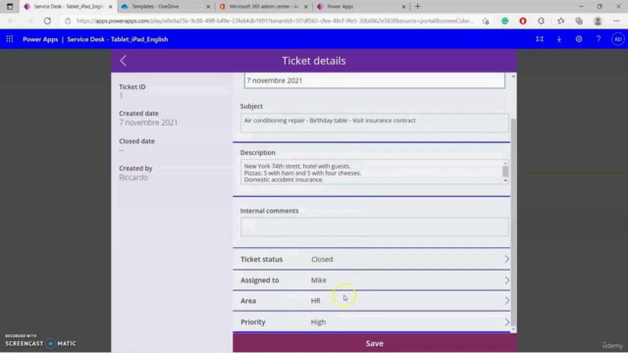Click into the Subject text field

point(375,123)
